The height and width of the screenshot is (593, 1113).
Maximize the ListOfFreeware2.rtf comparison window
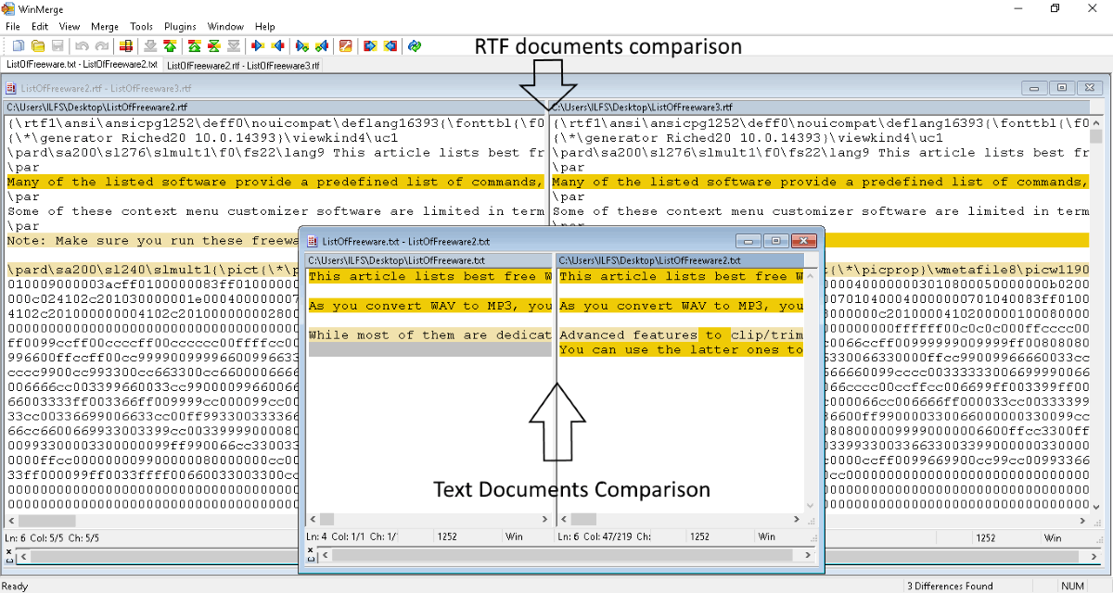pos(1062,88)
